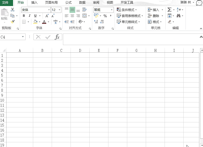This screenshot has height=147, width=203.
Task: Expand the Name Box C4 dropdown
Action: [23, 37]
